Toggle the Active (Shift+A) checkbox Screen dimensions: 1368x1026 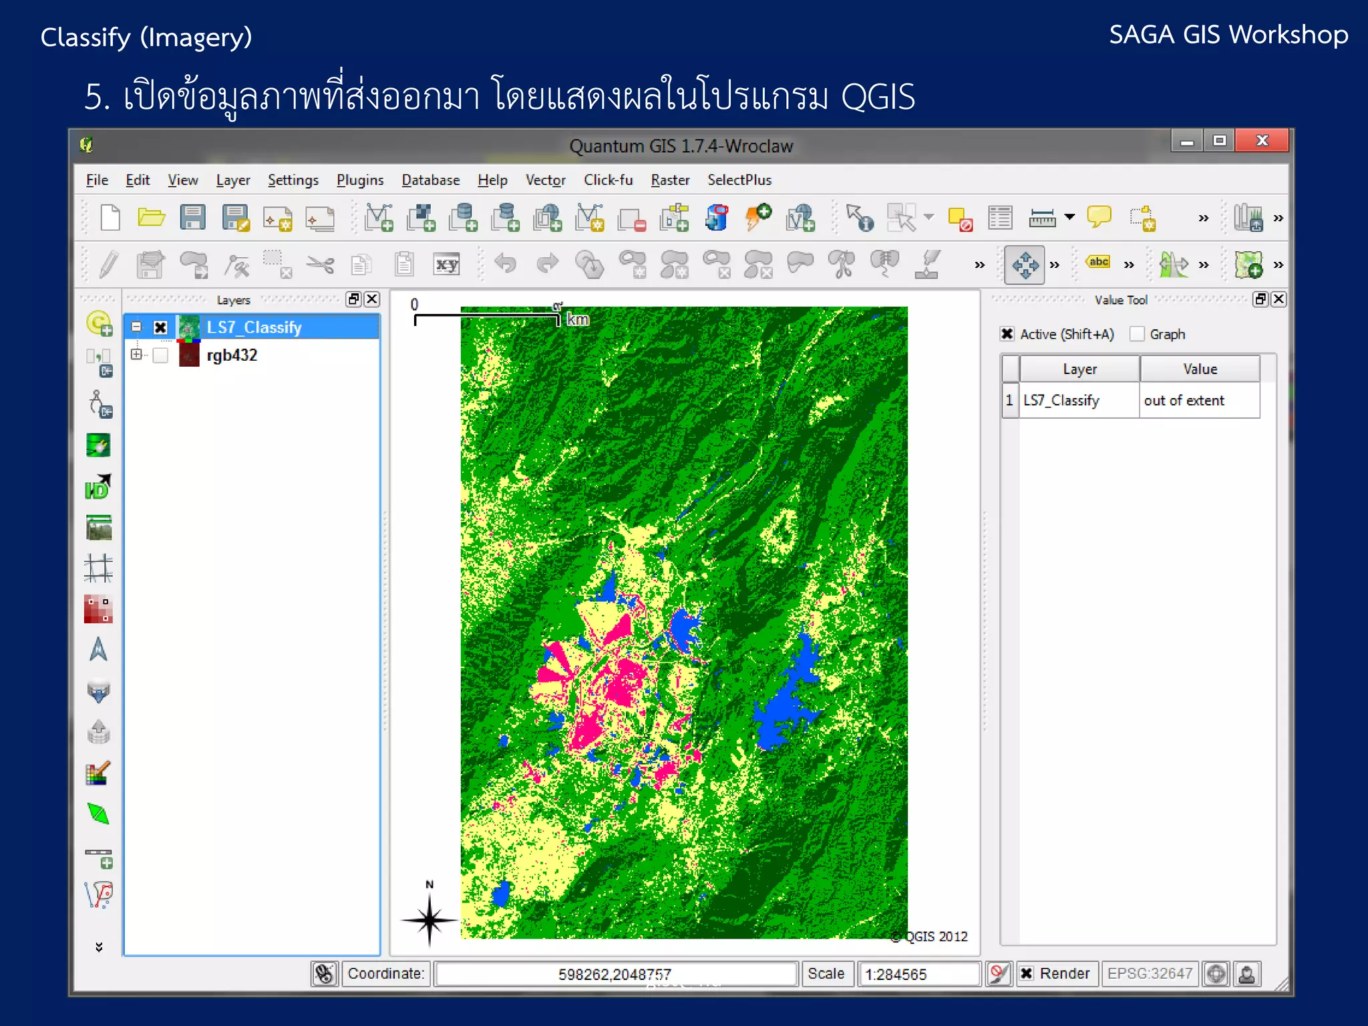point(1007,334)
